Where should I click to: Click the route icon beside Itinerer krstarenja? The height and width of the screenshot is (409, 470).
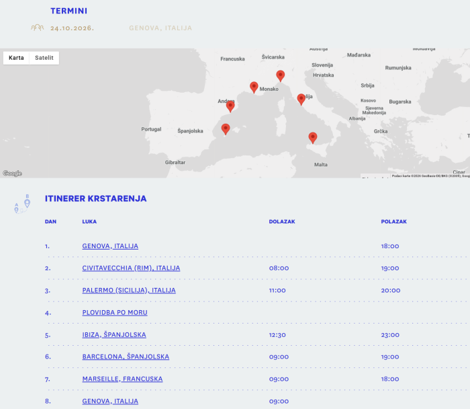point(22,203)
